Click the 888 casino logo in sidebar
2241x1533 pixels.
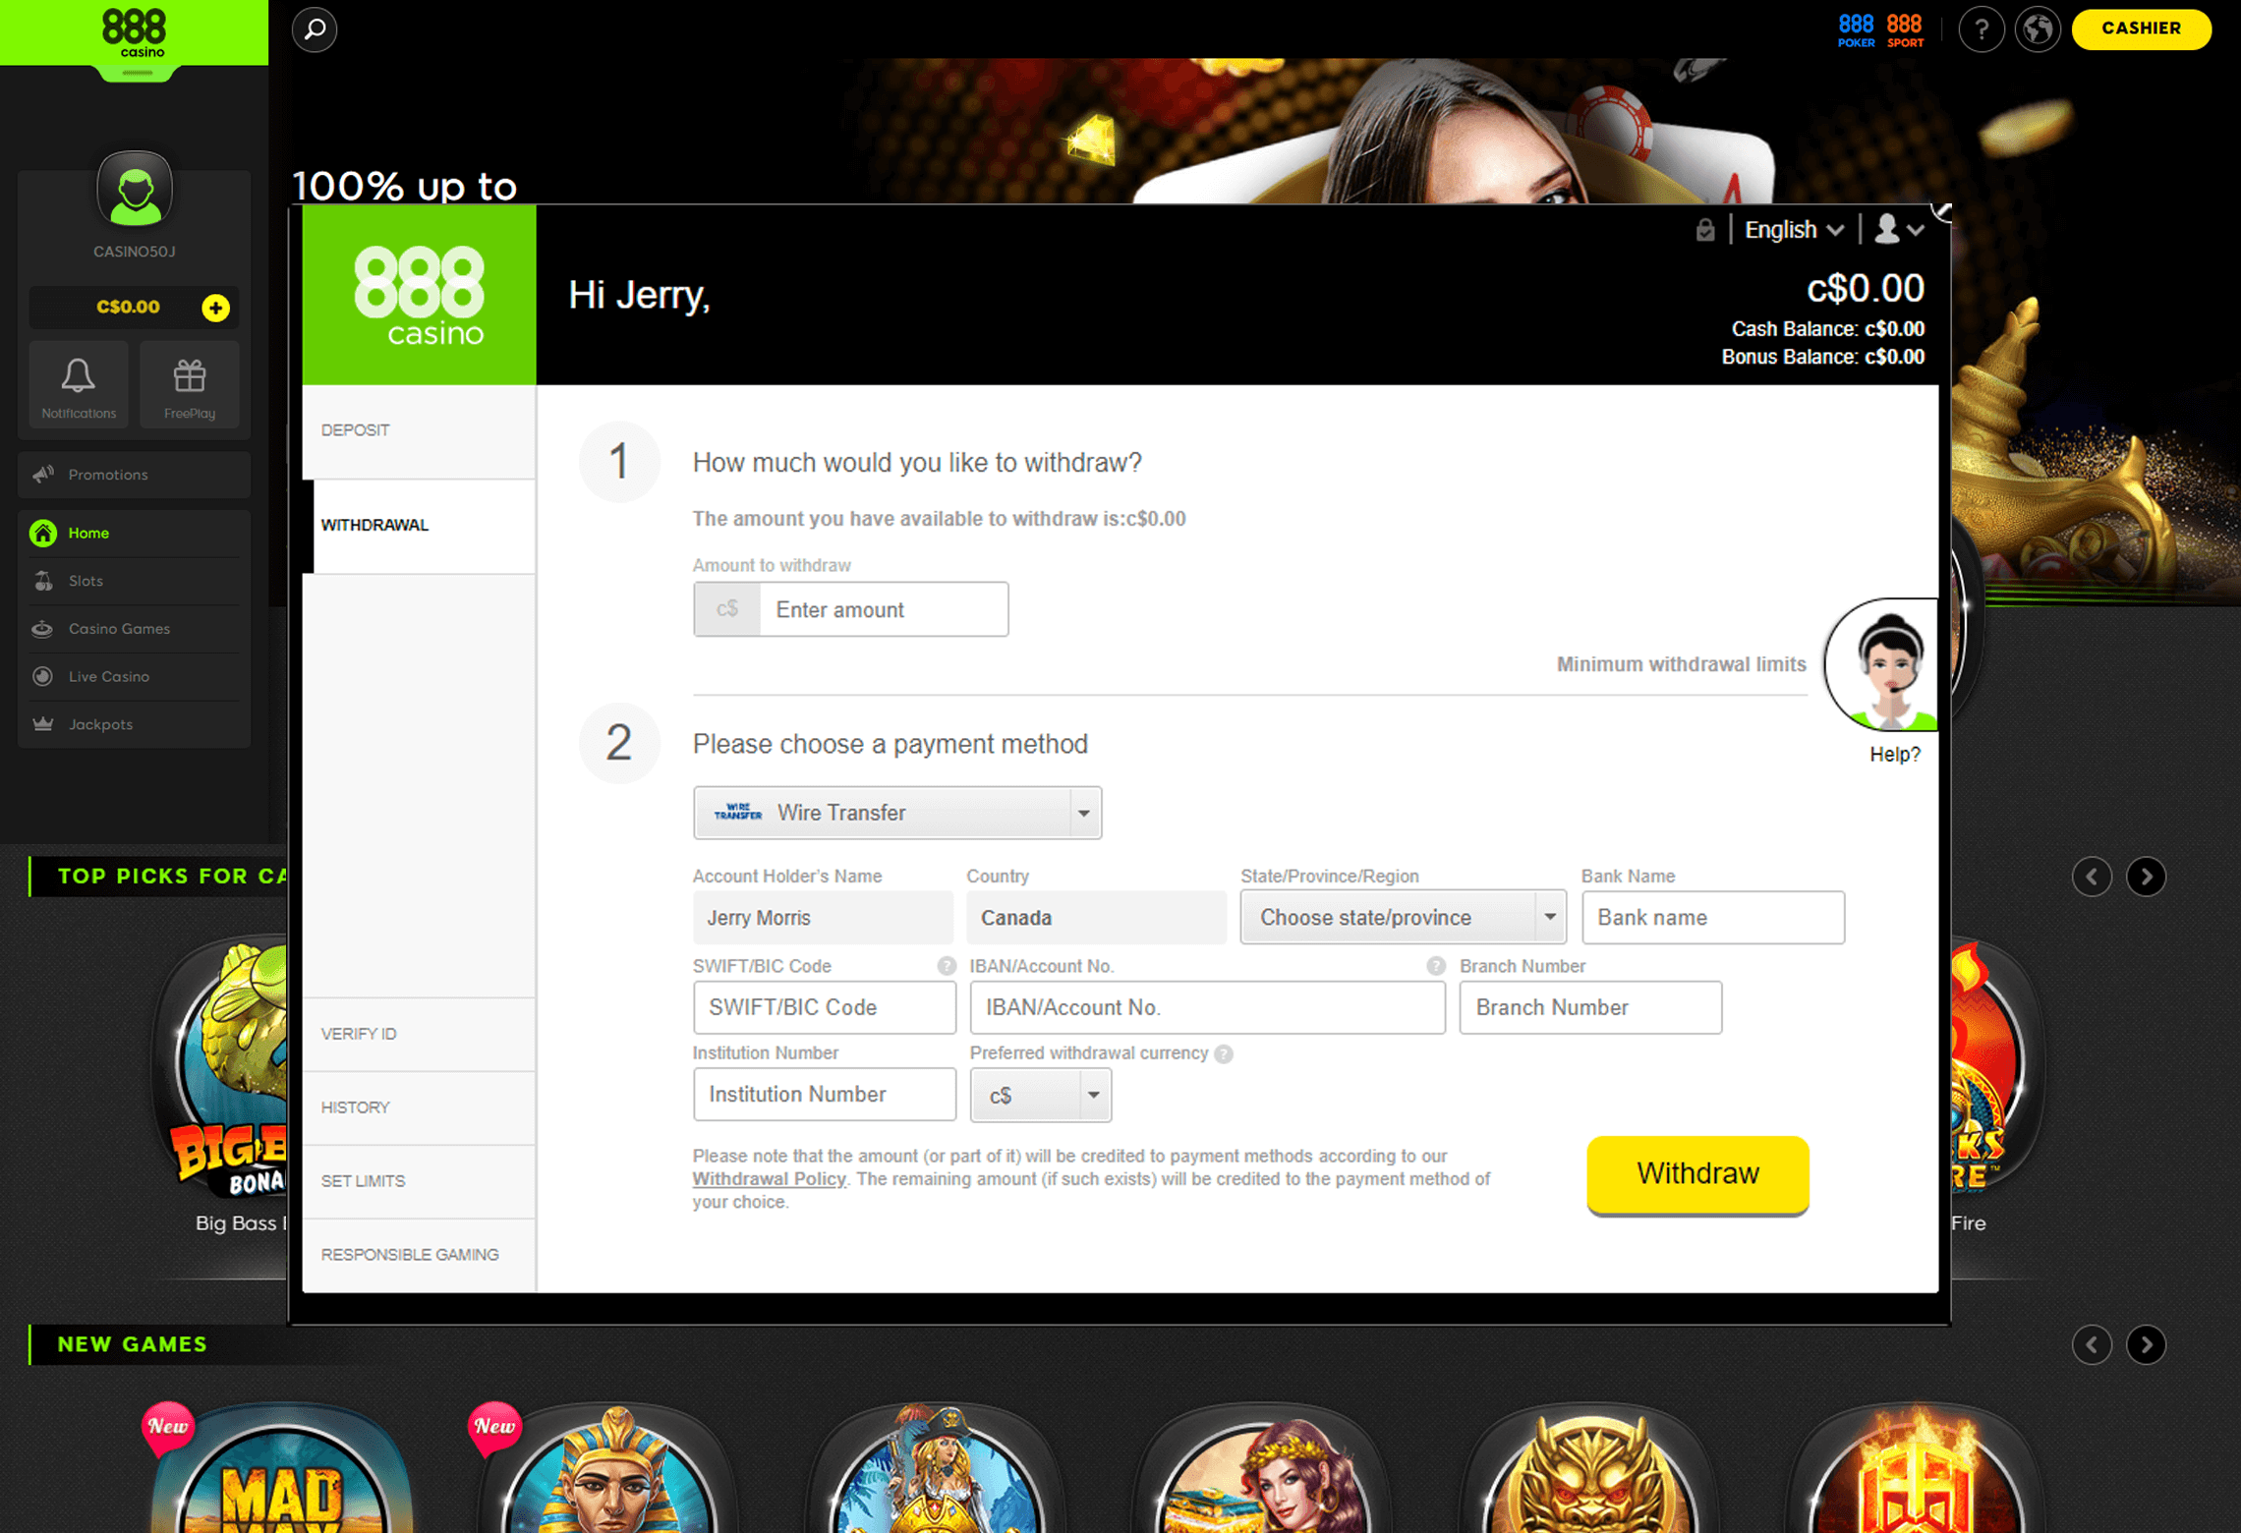coord(135,34)
